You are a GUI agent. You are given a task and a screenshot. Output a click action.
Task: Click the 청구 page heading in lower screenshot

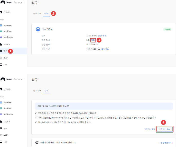35,80
